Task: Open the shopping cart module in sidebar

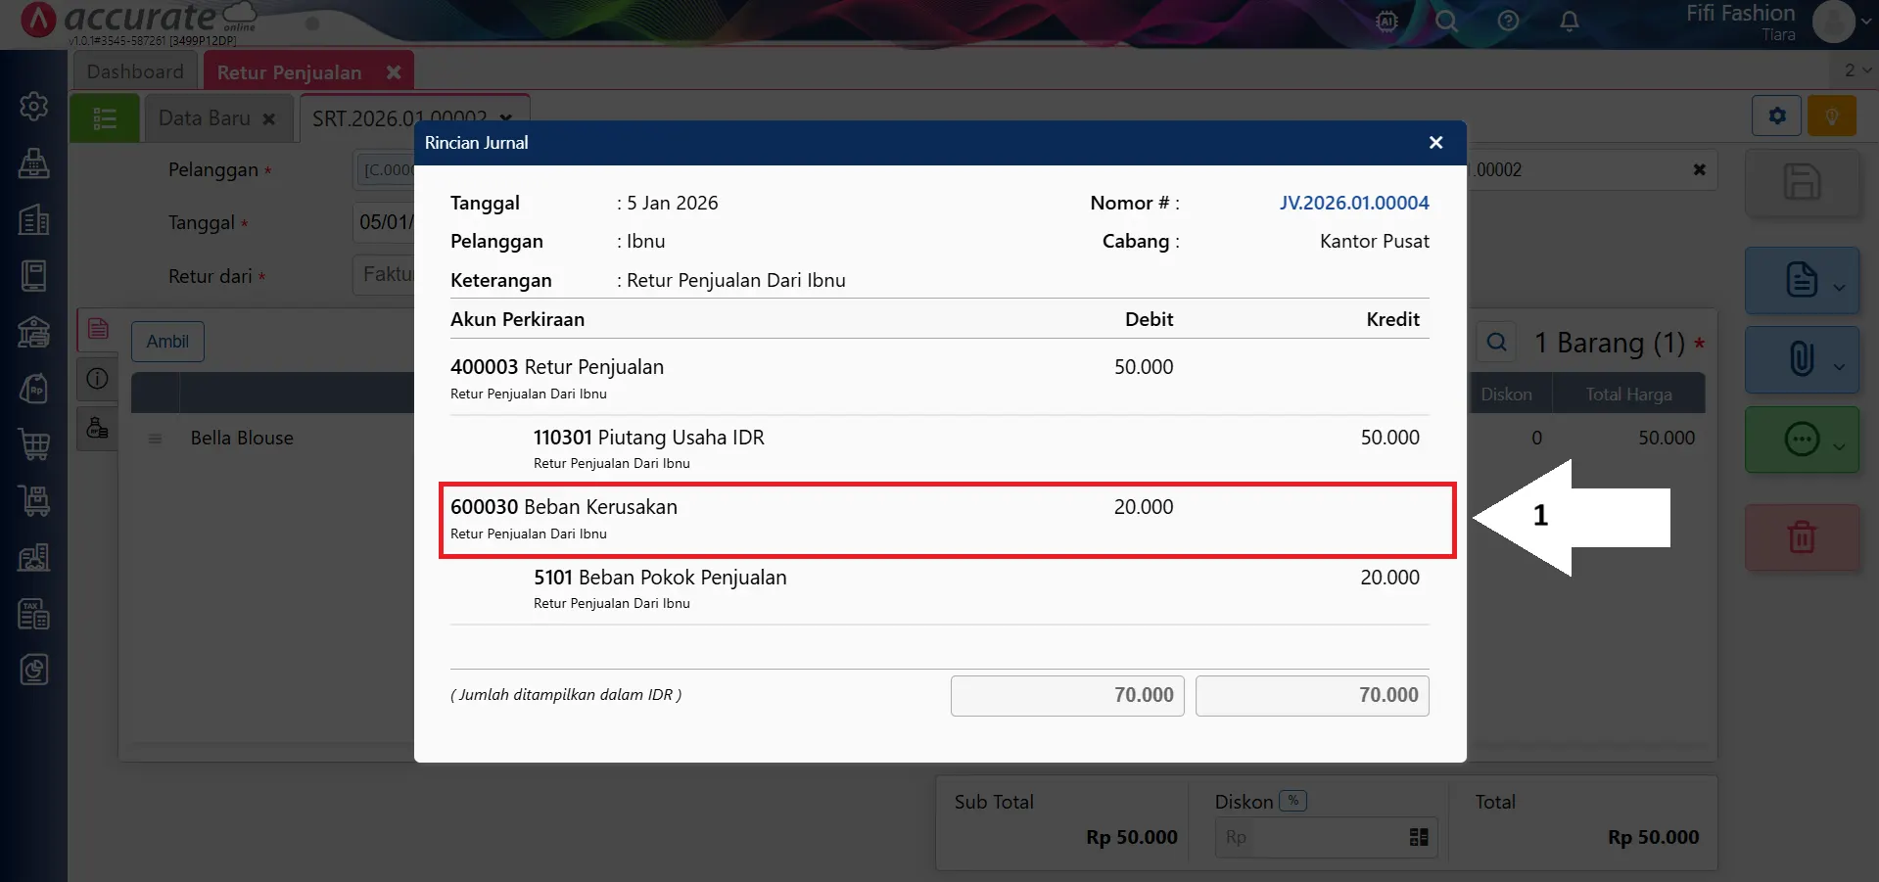Action: pos(34,444)
